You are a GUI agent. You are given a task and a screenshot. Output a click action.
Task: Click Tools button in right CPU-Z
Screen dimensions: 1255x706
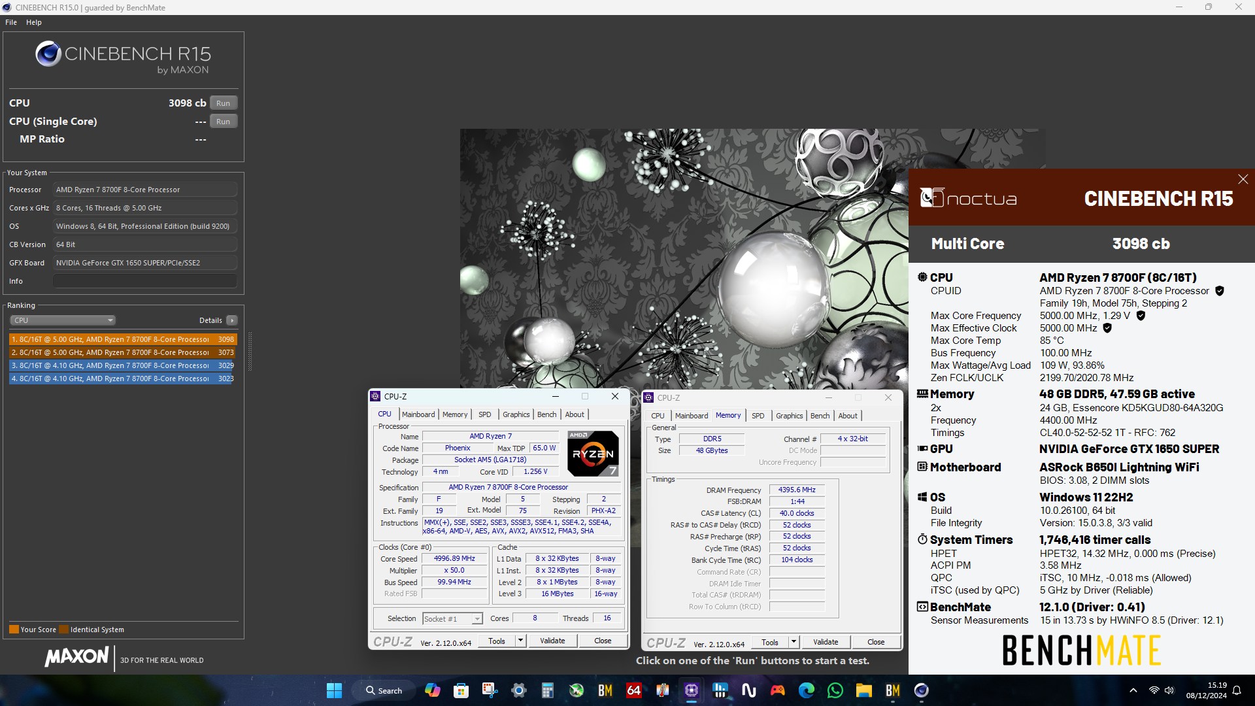tap(770, 643)
